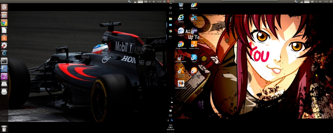Open the touch keyboard icon on Windows taskbar
The image size is (333, 133).
(170, 115)
